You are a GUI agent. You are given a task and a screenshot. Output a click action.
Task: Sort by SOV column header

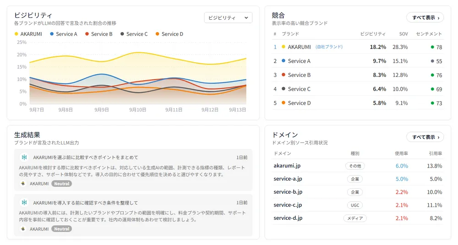(403, 34)
